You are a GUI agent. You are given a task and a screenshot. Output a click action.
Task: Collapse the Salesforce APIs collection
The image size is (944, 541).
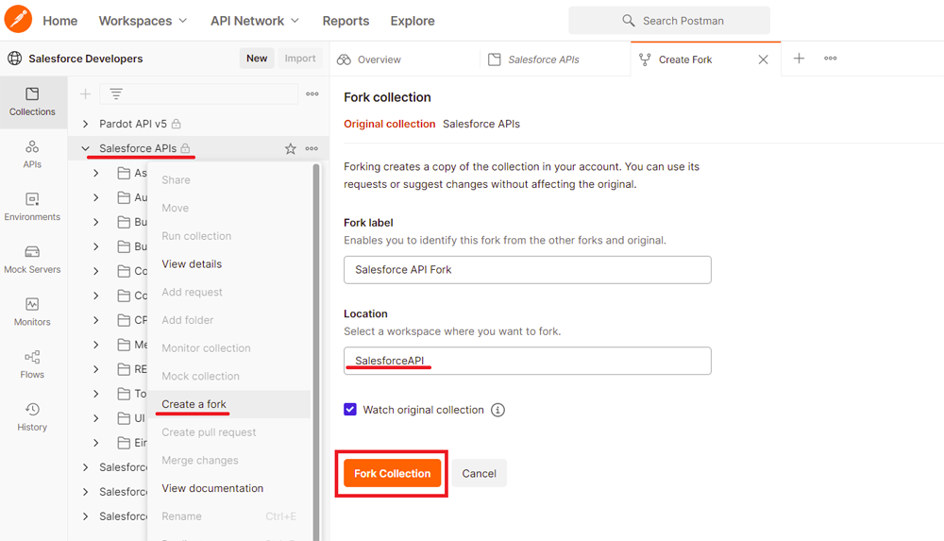(86, 148)
